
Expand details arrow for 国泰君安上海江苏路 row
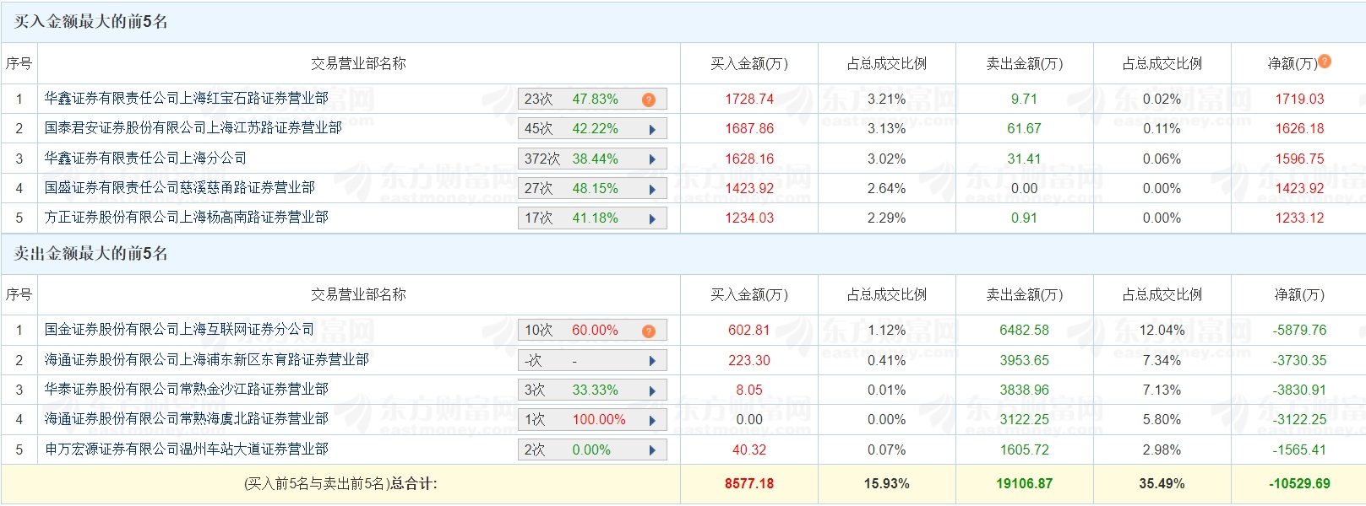[x=652, y=129]
